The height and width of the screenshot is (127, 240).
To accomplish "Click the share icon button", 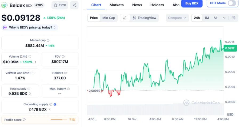I will tap(74, 5).
